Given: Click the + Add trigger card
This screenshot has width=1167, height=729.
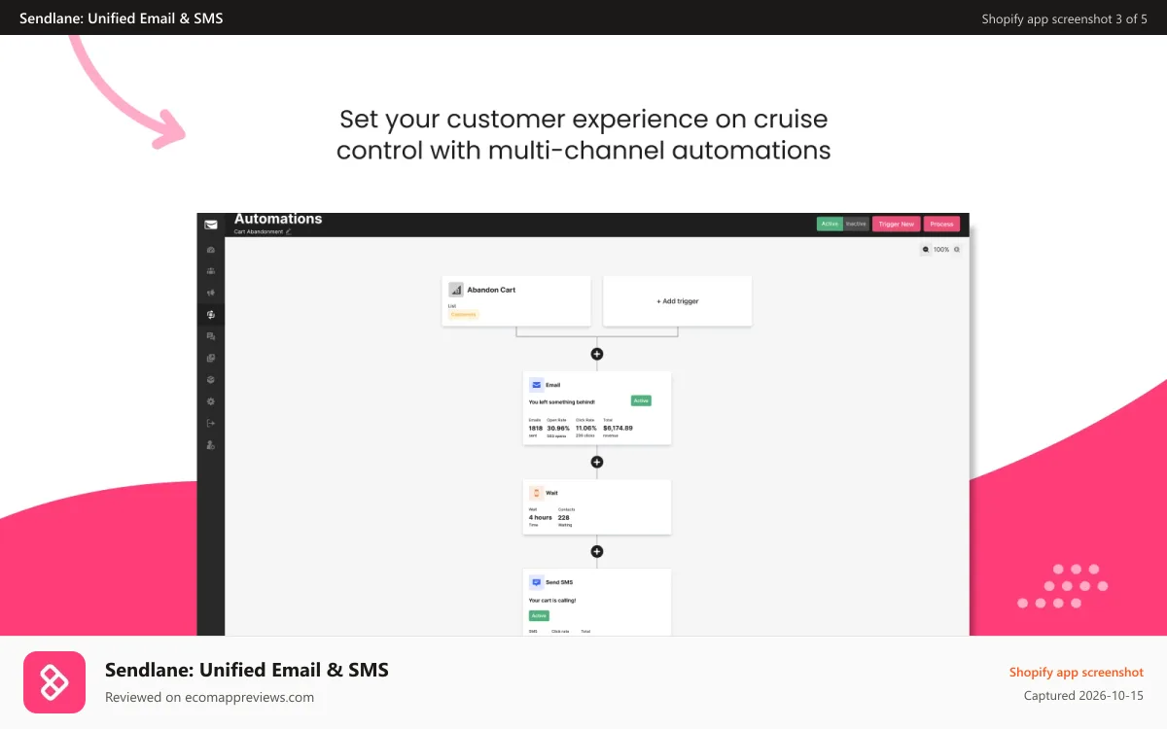Looking at the screenshot, I should pos(678,301).
